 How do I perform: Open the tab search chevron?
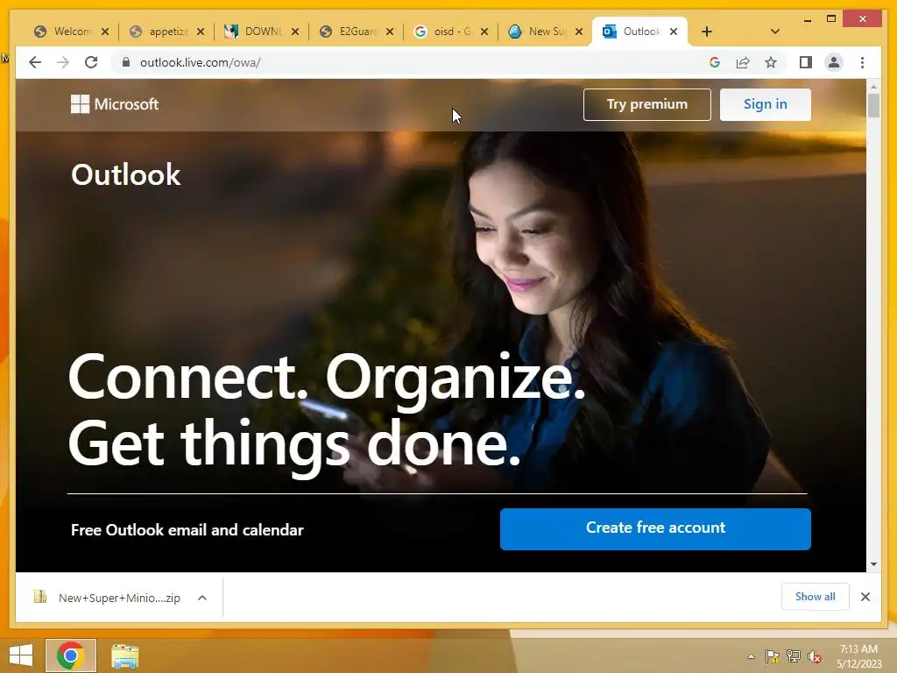774,32
